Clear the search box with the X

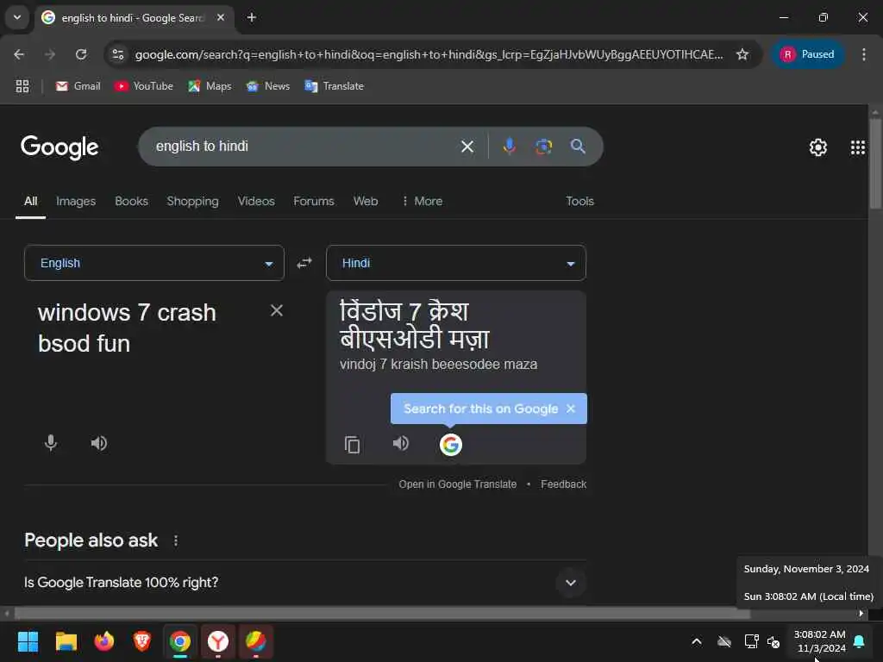[x=467, y=147]
